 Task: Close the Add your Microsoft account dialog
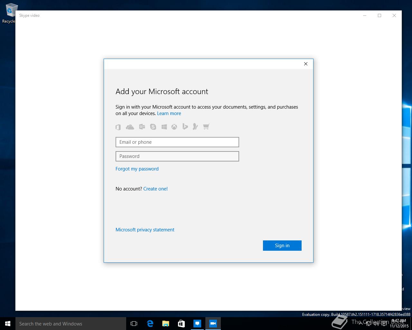[x=306, y=64]
